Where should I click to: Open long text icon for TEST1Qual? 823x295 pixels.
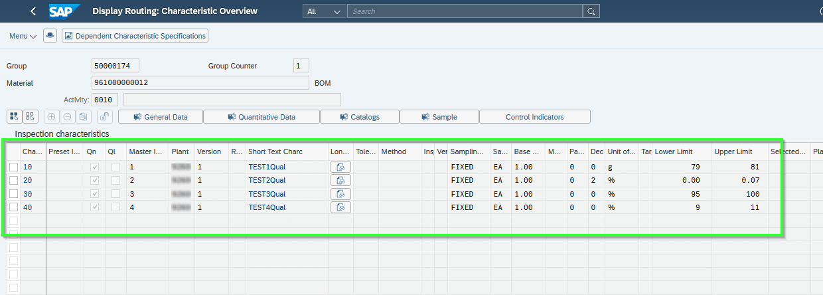coord(340,167)
